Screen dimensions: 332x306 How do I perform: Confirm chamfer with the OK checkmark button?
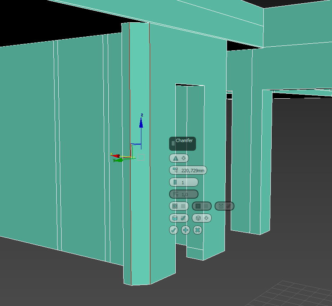pos(174,230)
